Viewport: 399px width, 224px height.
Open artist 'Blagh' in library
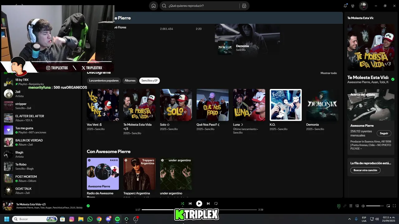41,155
